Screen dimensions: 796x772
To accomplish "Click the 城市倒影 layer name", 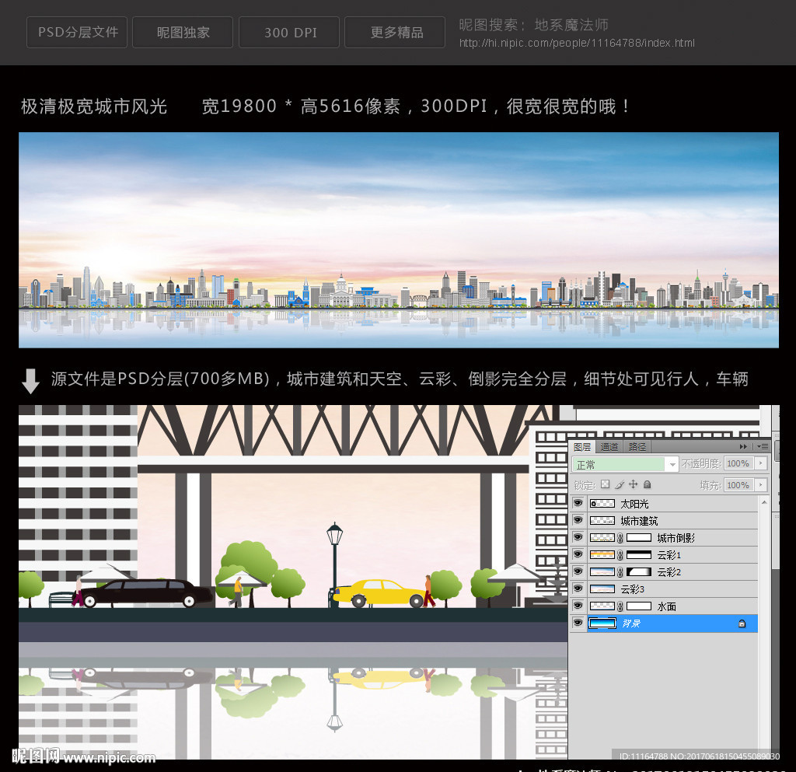I will pos(676,538).
